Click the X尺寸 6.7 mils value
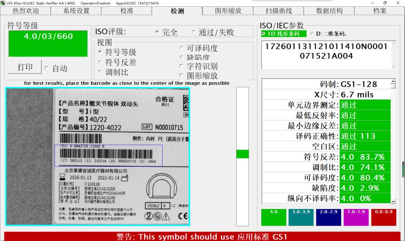The height and width of the screenshot is (241, 405). pos(365,94)
